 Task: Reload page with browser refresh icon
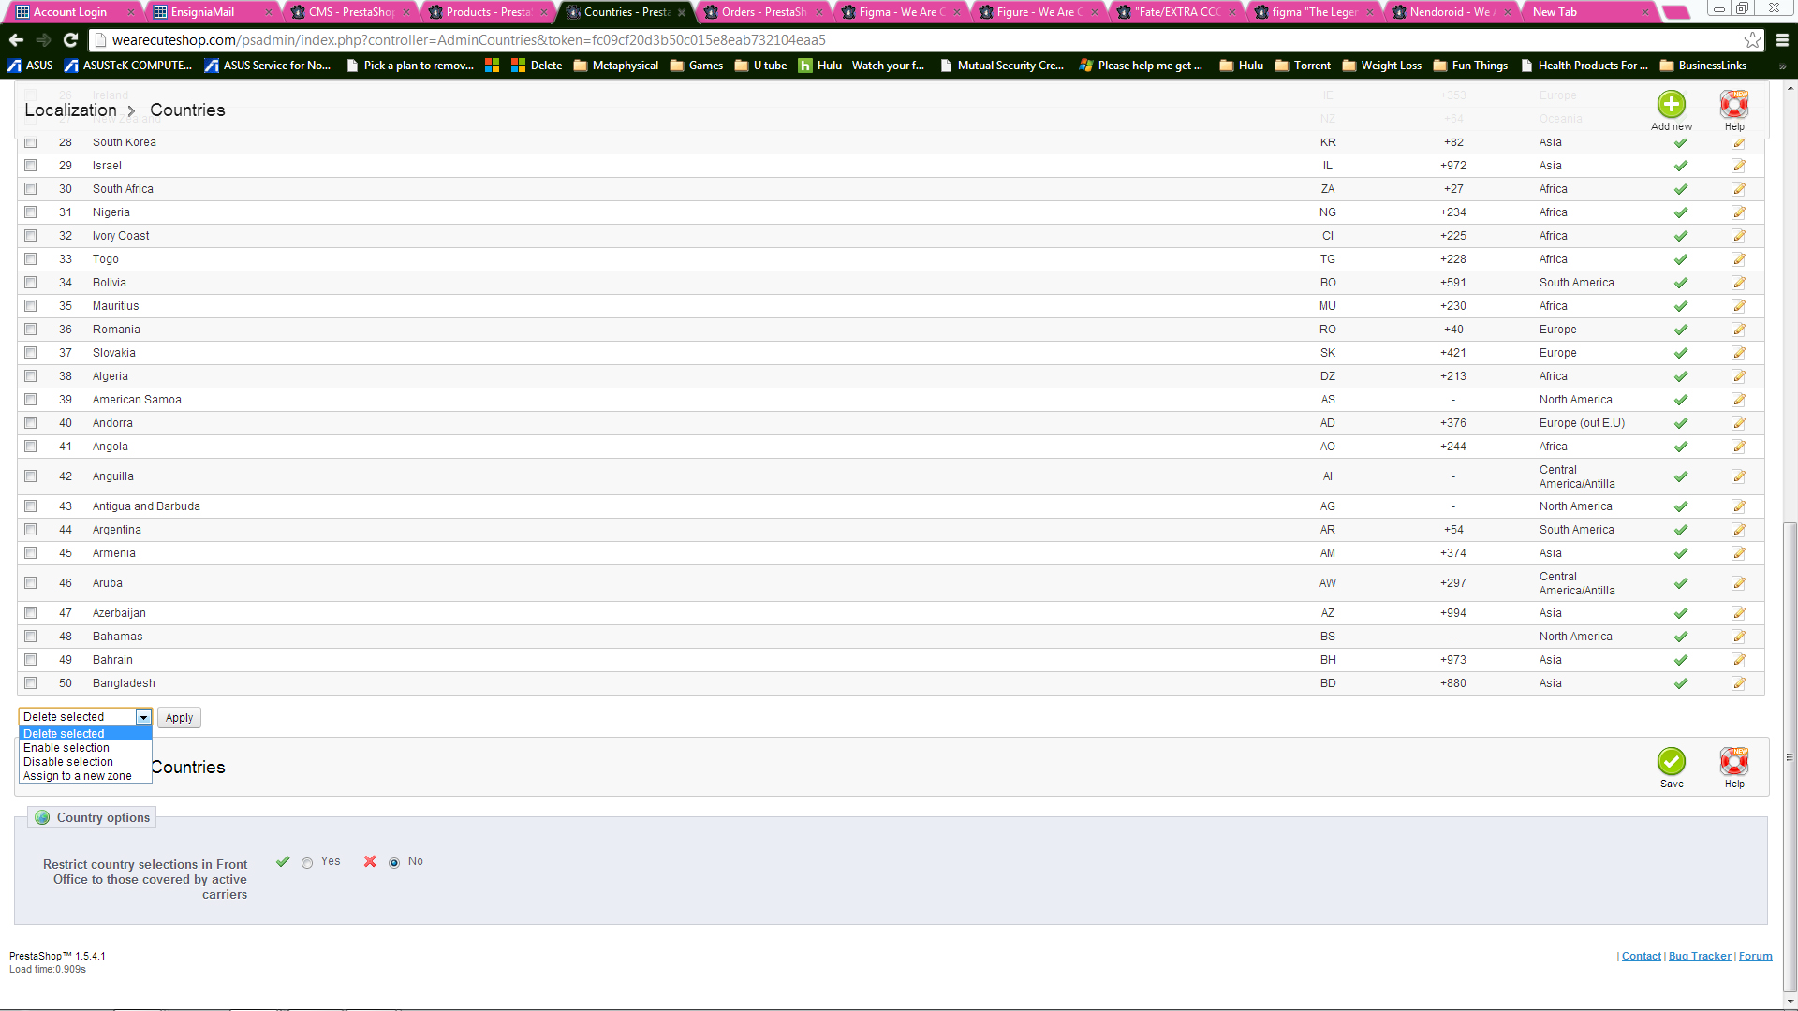click(x=70, y=39)
